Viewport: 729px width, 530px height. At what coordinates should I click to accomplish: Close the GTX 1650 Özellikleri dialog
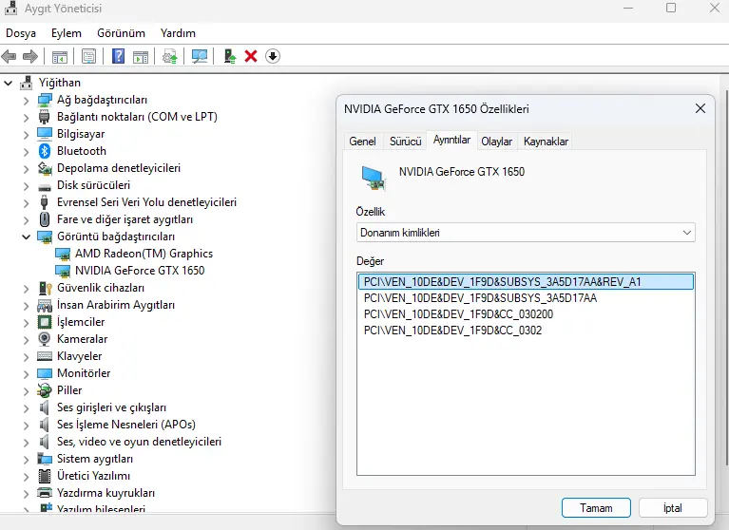700,108
